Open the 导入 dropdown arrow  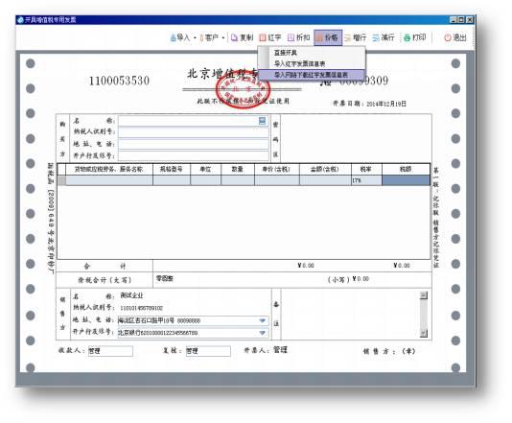tap(195, 38)
